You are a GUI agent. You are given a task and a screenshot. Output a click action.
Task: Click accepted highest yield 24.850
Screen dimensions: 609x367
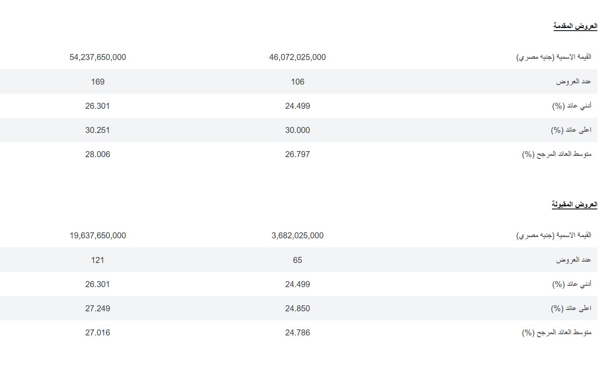pyautogui.click(x=298, y=308)
